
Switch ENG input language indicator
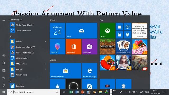click(x=147, y=92)
